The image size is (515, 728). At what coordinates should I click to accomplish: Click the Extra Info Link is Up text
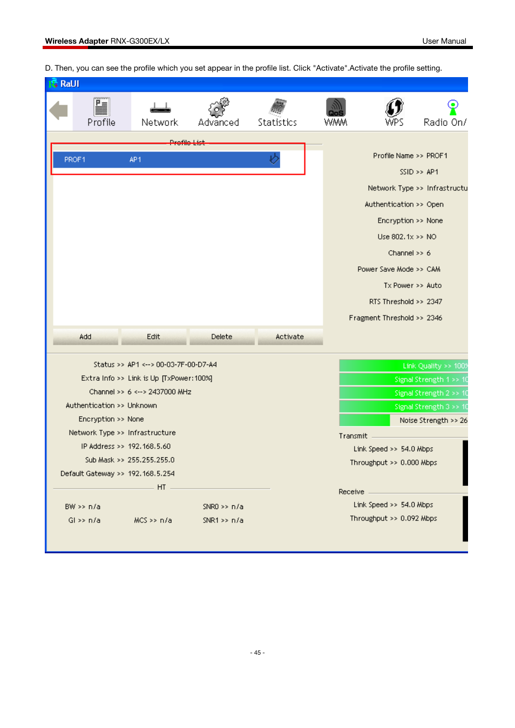pos(170,379)
